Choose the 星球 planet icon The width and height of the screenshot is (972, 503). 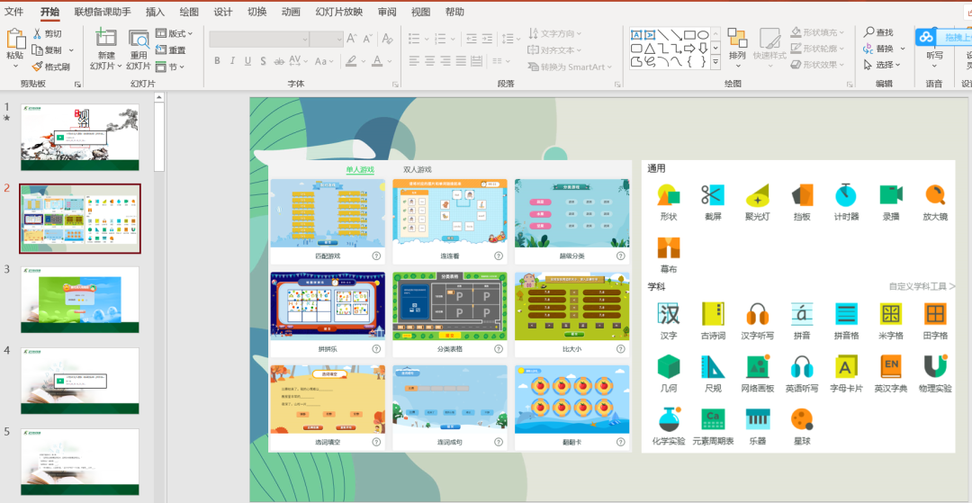[802, 419]
